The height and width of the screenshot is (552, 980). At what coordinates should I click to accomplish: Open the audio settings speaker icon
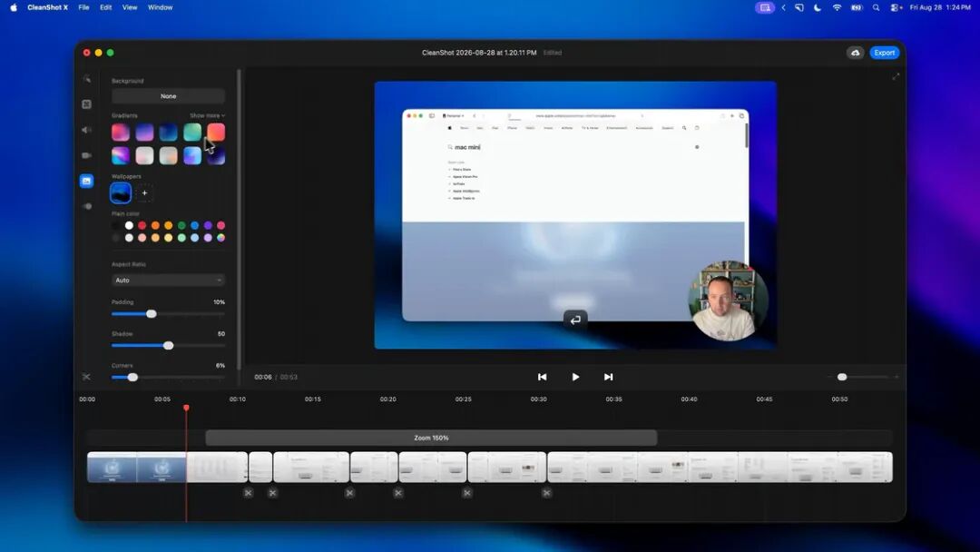click(87, 130)
